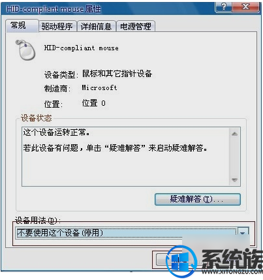Click the Windows logo watermark icon
The height and width of the screenshot is (280, 263).
point(181,260)
